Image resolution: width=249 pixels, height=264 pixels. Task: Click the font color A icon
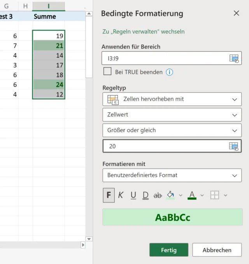pos(191,195)
